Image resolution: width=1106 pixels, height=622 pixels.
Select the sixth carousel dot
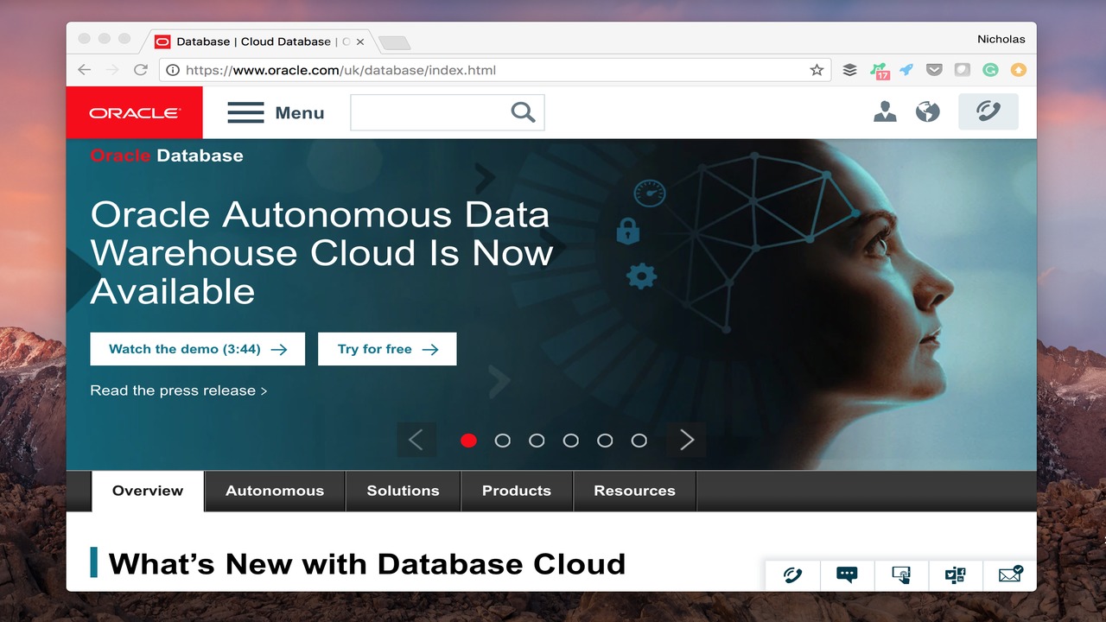pyautogui.click(x=639, y=441)
